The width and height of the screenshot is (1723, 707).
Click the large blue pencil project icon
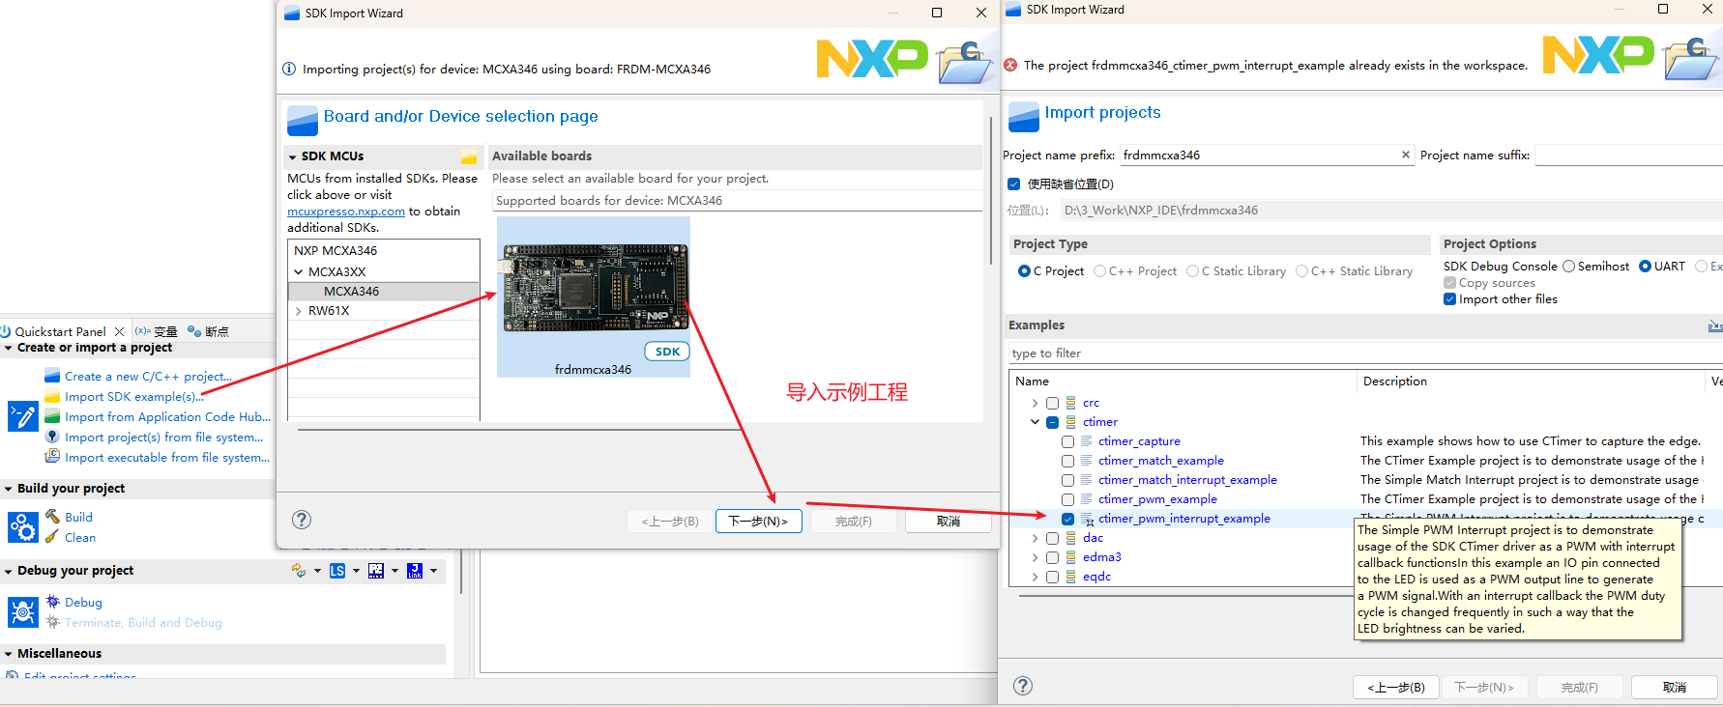point(22,416)
